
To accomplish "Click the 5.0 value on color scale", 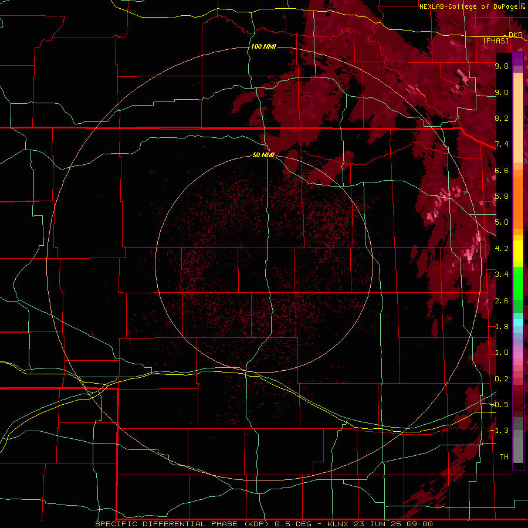I will click(x=502, y=222).
